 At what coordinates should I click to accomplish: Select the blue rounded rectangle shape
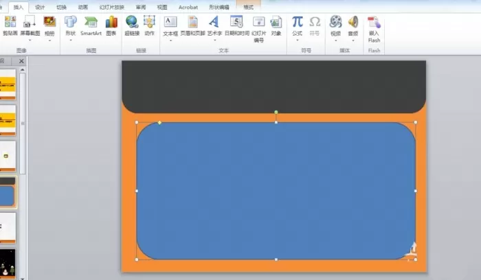click(276, 191)
